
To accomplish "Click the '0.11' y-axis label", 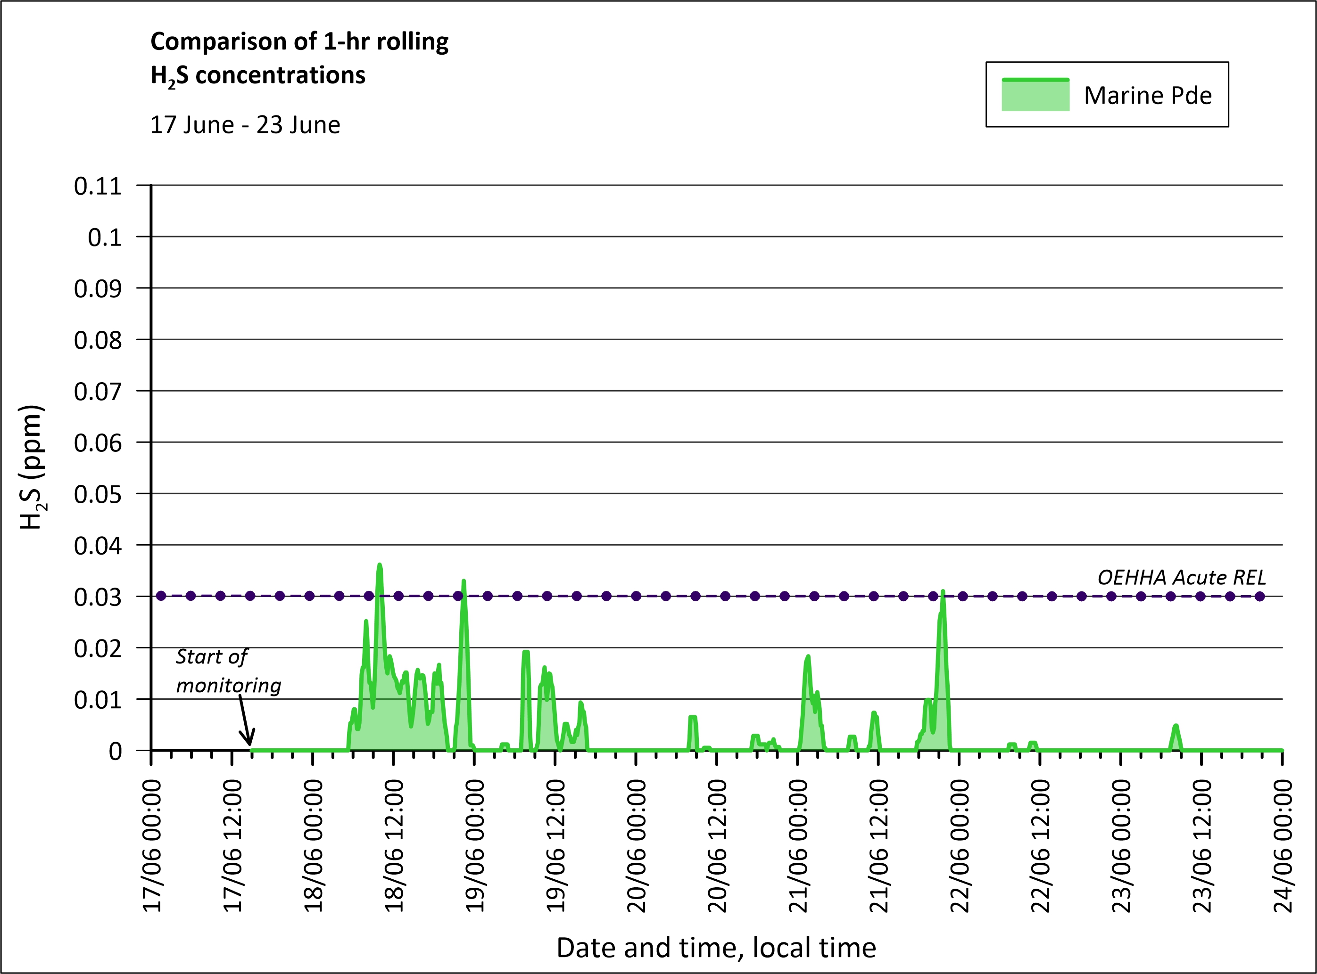I will [97, 186].
